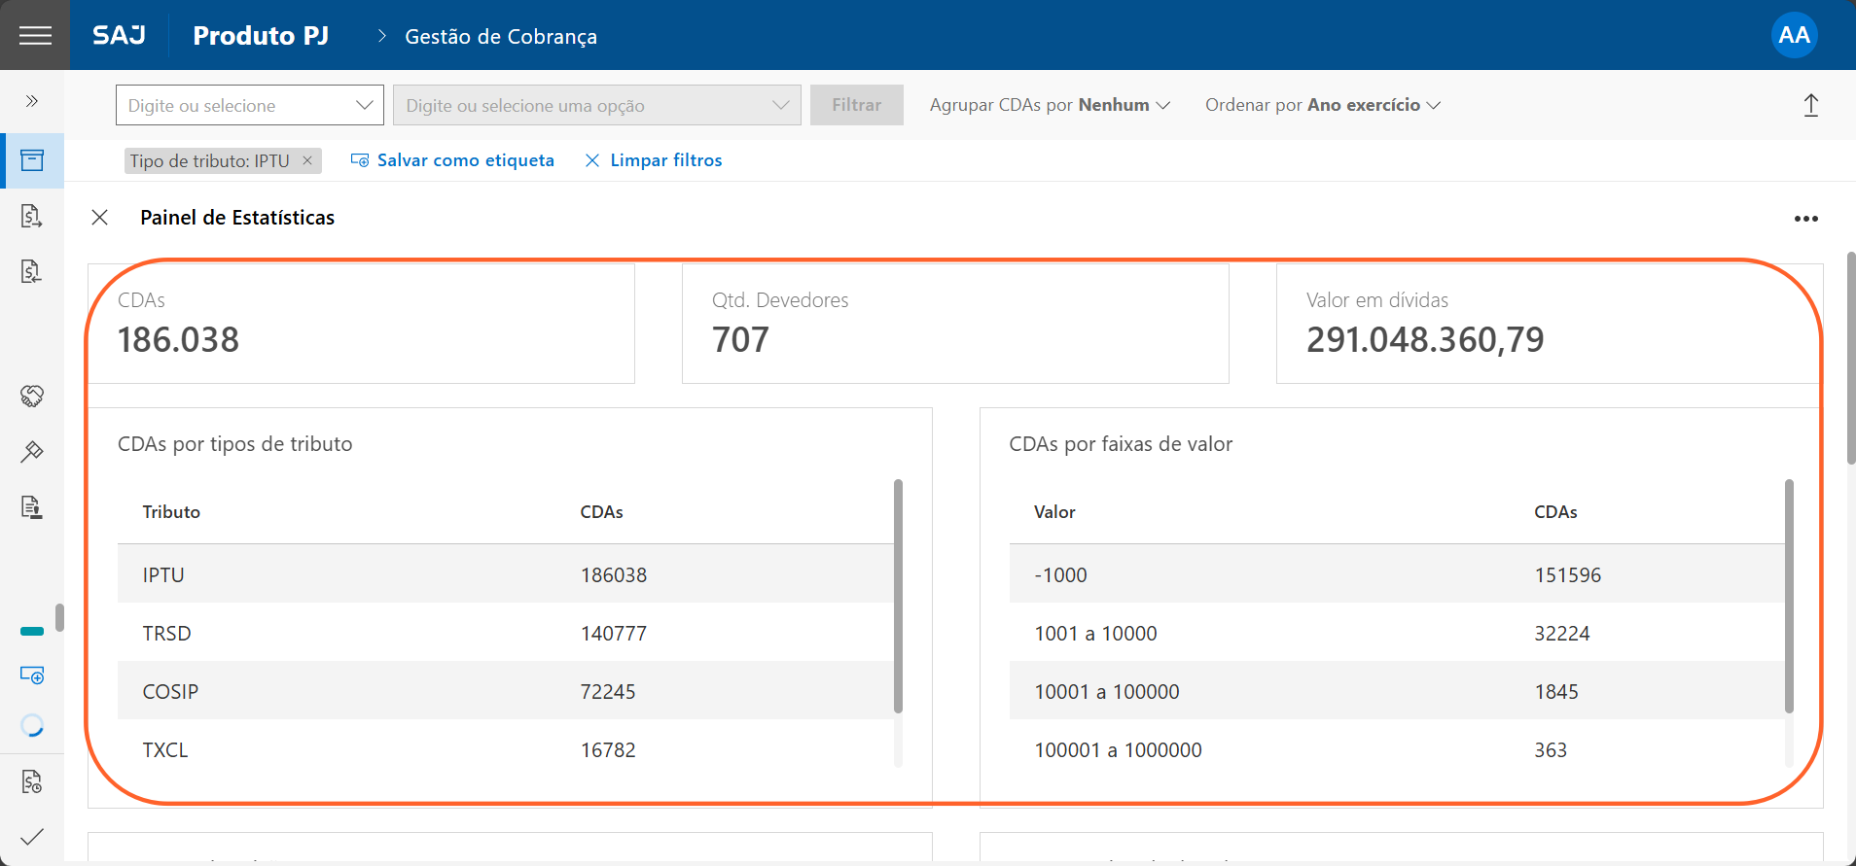The width and height of the screenshot is (1856, 866).
Task: Open the add label sidebar icon
Action: pos(32,675)
